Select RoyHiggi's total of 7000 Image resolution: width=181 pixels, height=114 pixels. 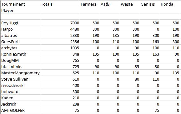click(60, 23)
